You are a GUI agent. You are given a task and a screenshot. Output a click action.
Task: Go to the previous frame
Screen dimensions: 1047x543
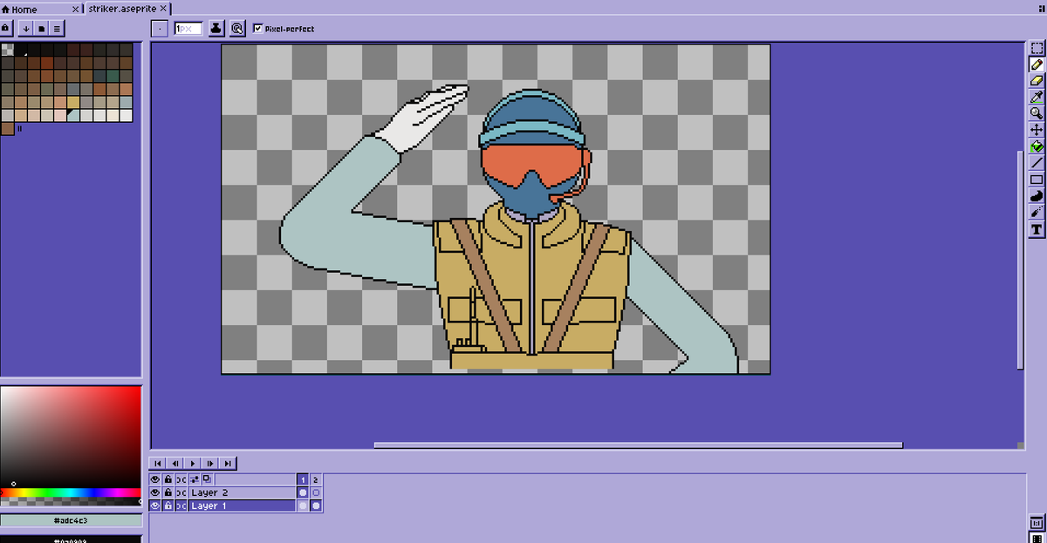[x=175, y=464]
